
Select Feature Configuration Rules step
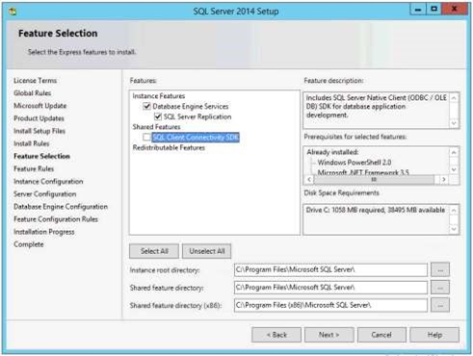56,219
